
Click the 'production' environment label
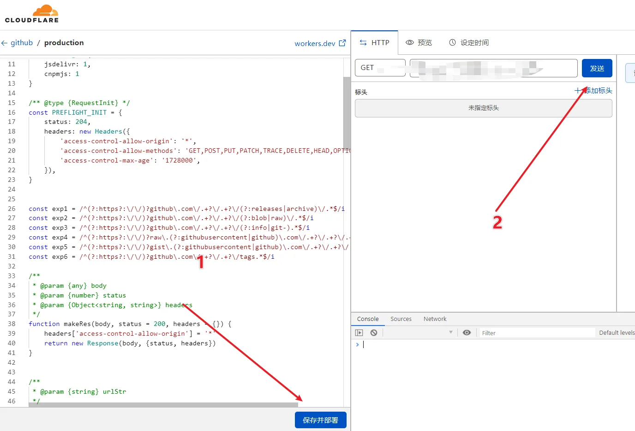click(x=64, y=43)
